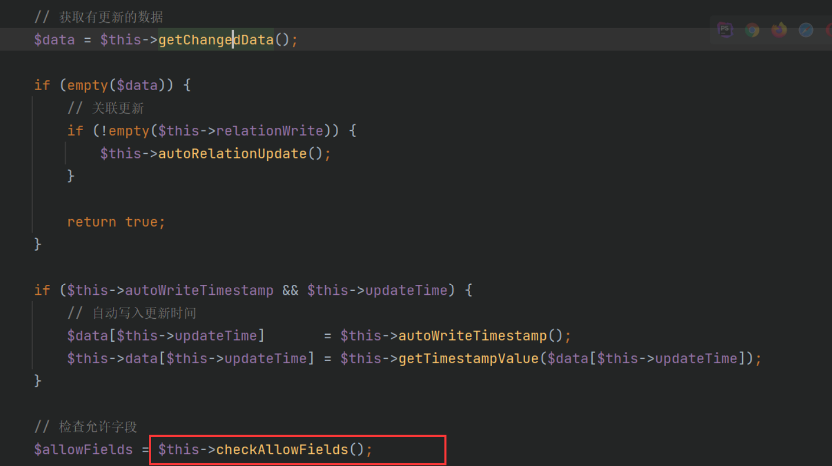Click the && operator in the if condition
Image resolution: width=832 pixels, height=466 pixels.
[x=290, y=290]
